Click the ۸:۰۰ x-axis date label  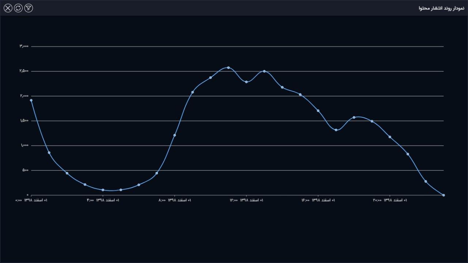click(x=175, y=200)
